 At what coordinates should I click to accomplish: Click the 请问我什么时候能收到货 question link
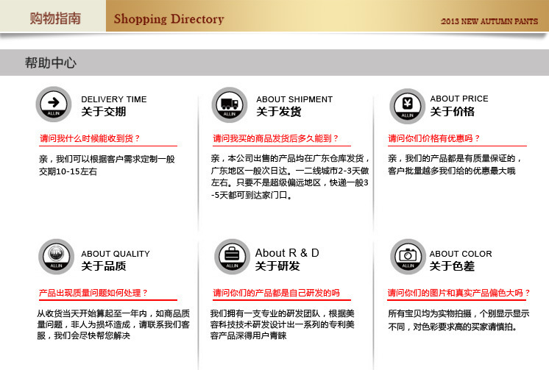[89, 138]
